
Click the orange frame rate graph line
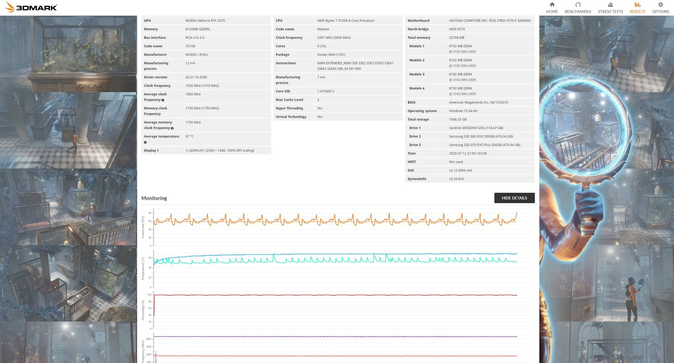click(x=335, y=220)
